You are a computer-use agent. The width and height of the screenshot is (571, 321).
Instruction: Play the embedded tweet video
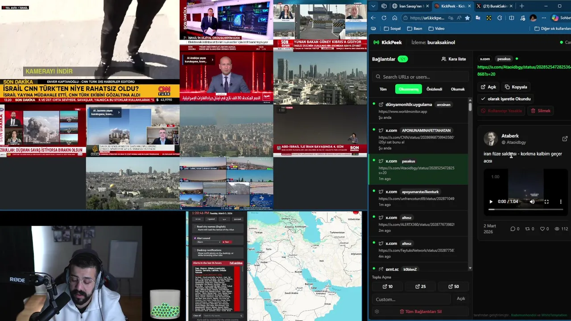point(491,202)
